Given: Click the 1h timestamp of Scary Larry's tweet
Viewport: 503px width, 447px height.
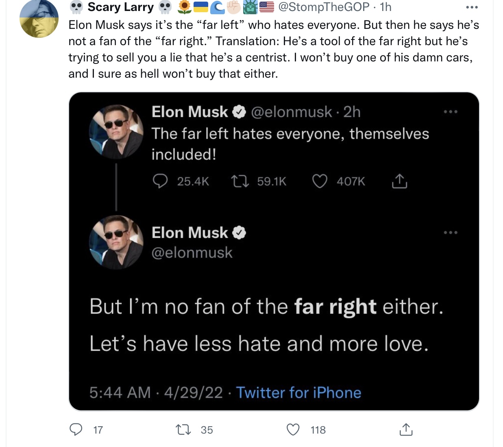Looking at the screenshot, I should [x=385, y=7].
